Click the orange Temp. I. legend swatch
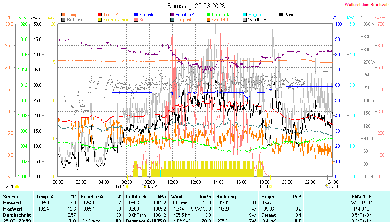This screenshot has width=390, height=222. pyautogui.click(x=63, y=15)
